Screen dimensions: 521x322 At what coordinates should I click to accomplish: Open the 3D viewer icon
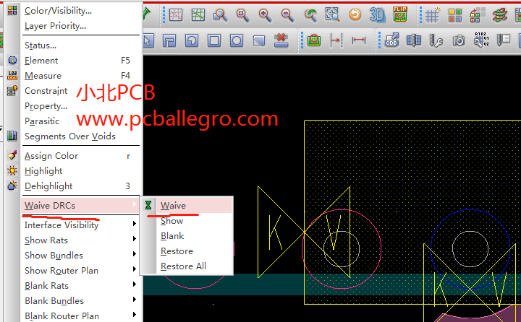377,14
